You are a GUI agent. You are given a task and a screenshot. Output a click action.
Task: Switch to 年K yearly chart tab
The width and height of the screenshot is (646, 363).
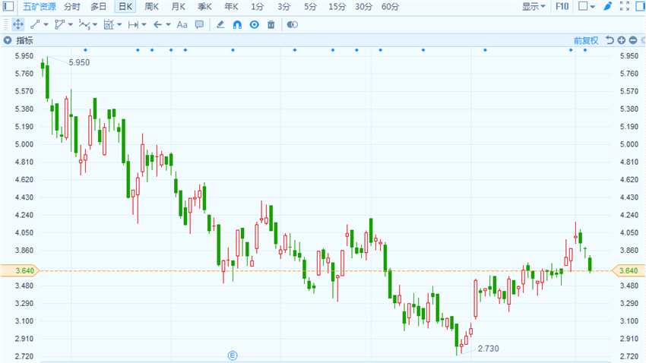pos(231,7)
